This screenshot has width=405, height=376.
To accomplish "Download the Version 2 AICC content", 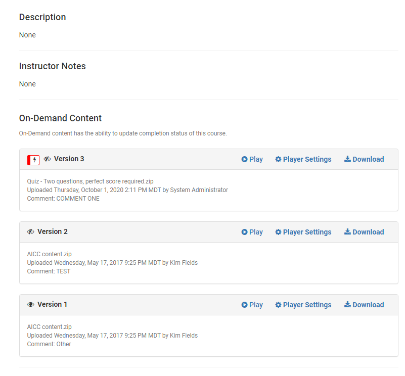I will coord(364,232).
